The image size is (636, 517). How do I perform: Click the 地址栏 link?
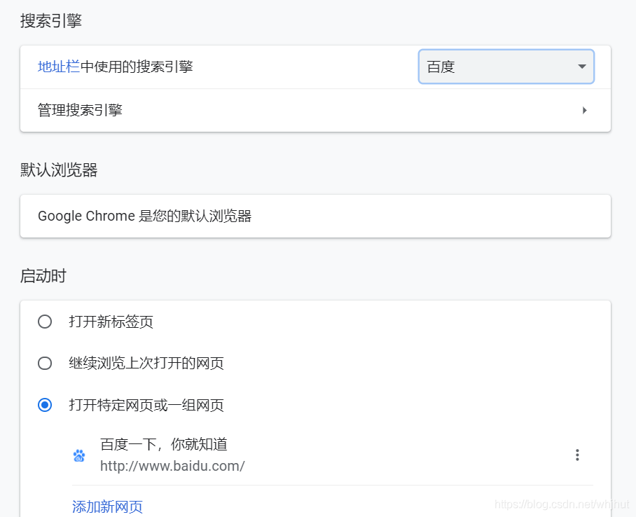[x=58, y=67]
